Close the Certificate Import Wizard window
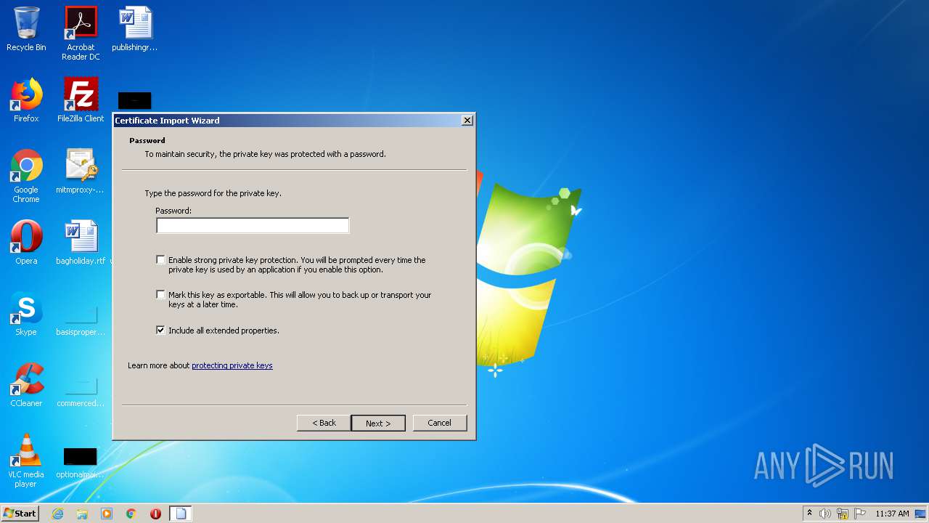Viewport: 929px width, 523px height. click(x=467, y=121)
